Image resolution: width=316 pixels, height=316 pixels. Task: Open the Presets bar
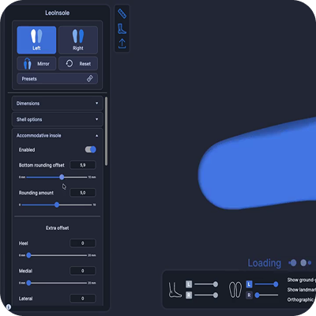58,79
